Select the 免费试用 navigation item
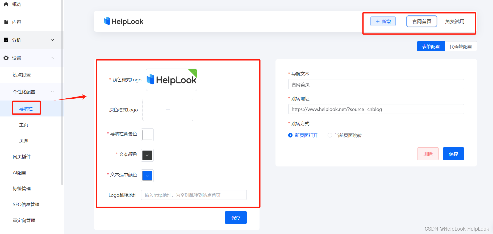493x234 pixels. [x=455, y=21]
